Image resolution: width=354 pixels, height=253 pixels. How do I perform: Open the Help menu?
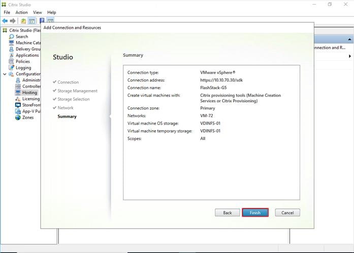tap(52, 12)
